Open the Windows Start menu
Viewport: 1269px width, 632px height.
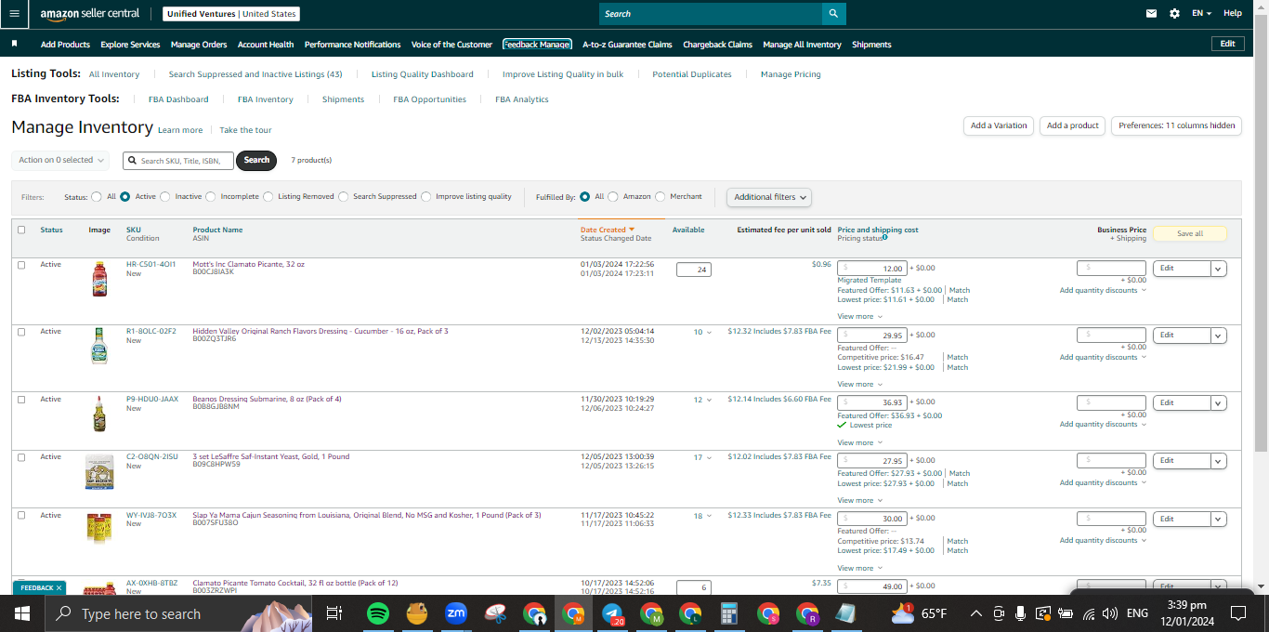tap(22, 613)
